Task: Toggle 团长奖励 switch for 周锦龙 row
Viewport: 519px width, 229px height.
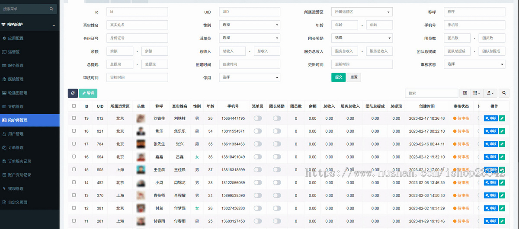Action: [277, 183]
